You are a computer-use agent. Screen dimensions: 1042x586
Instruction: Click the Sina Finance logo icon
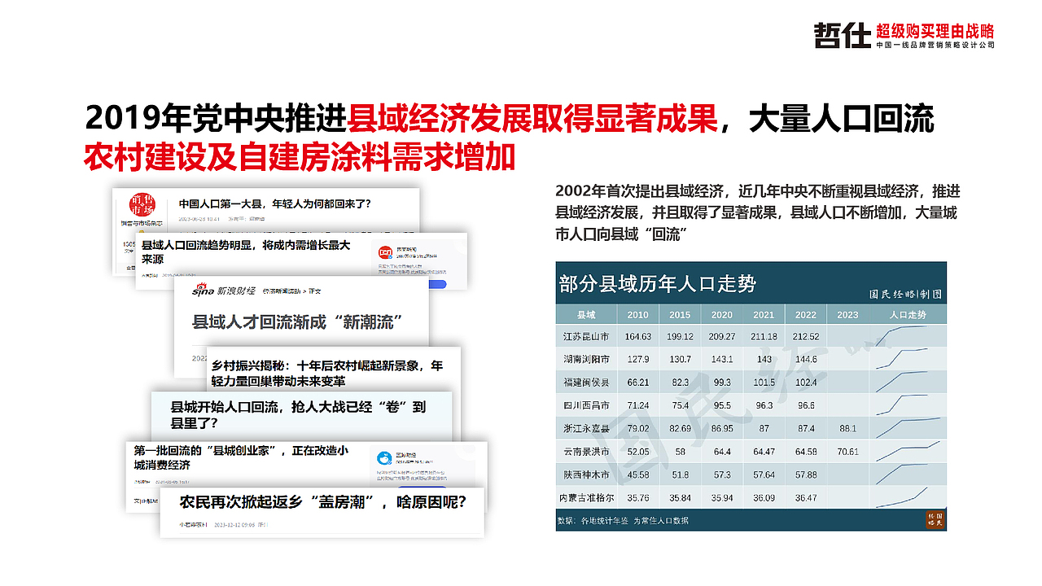(x=202, y=293)
